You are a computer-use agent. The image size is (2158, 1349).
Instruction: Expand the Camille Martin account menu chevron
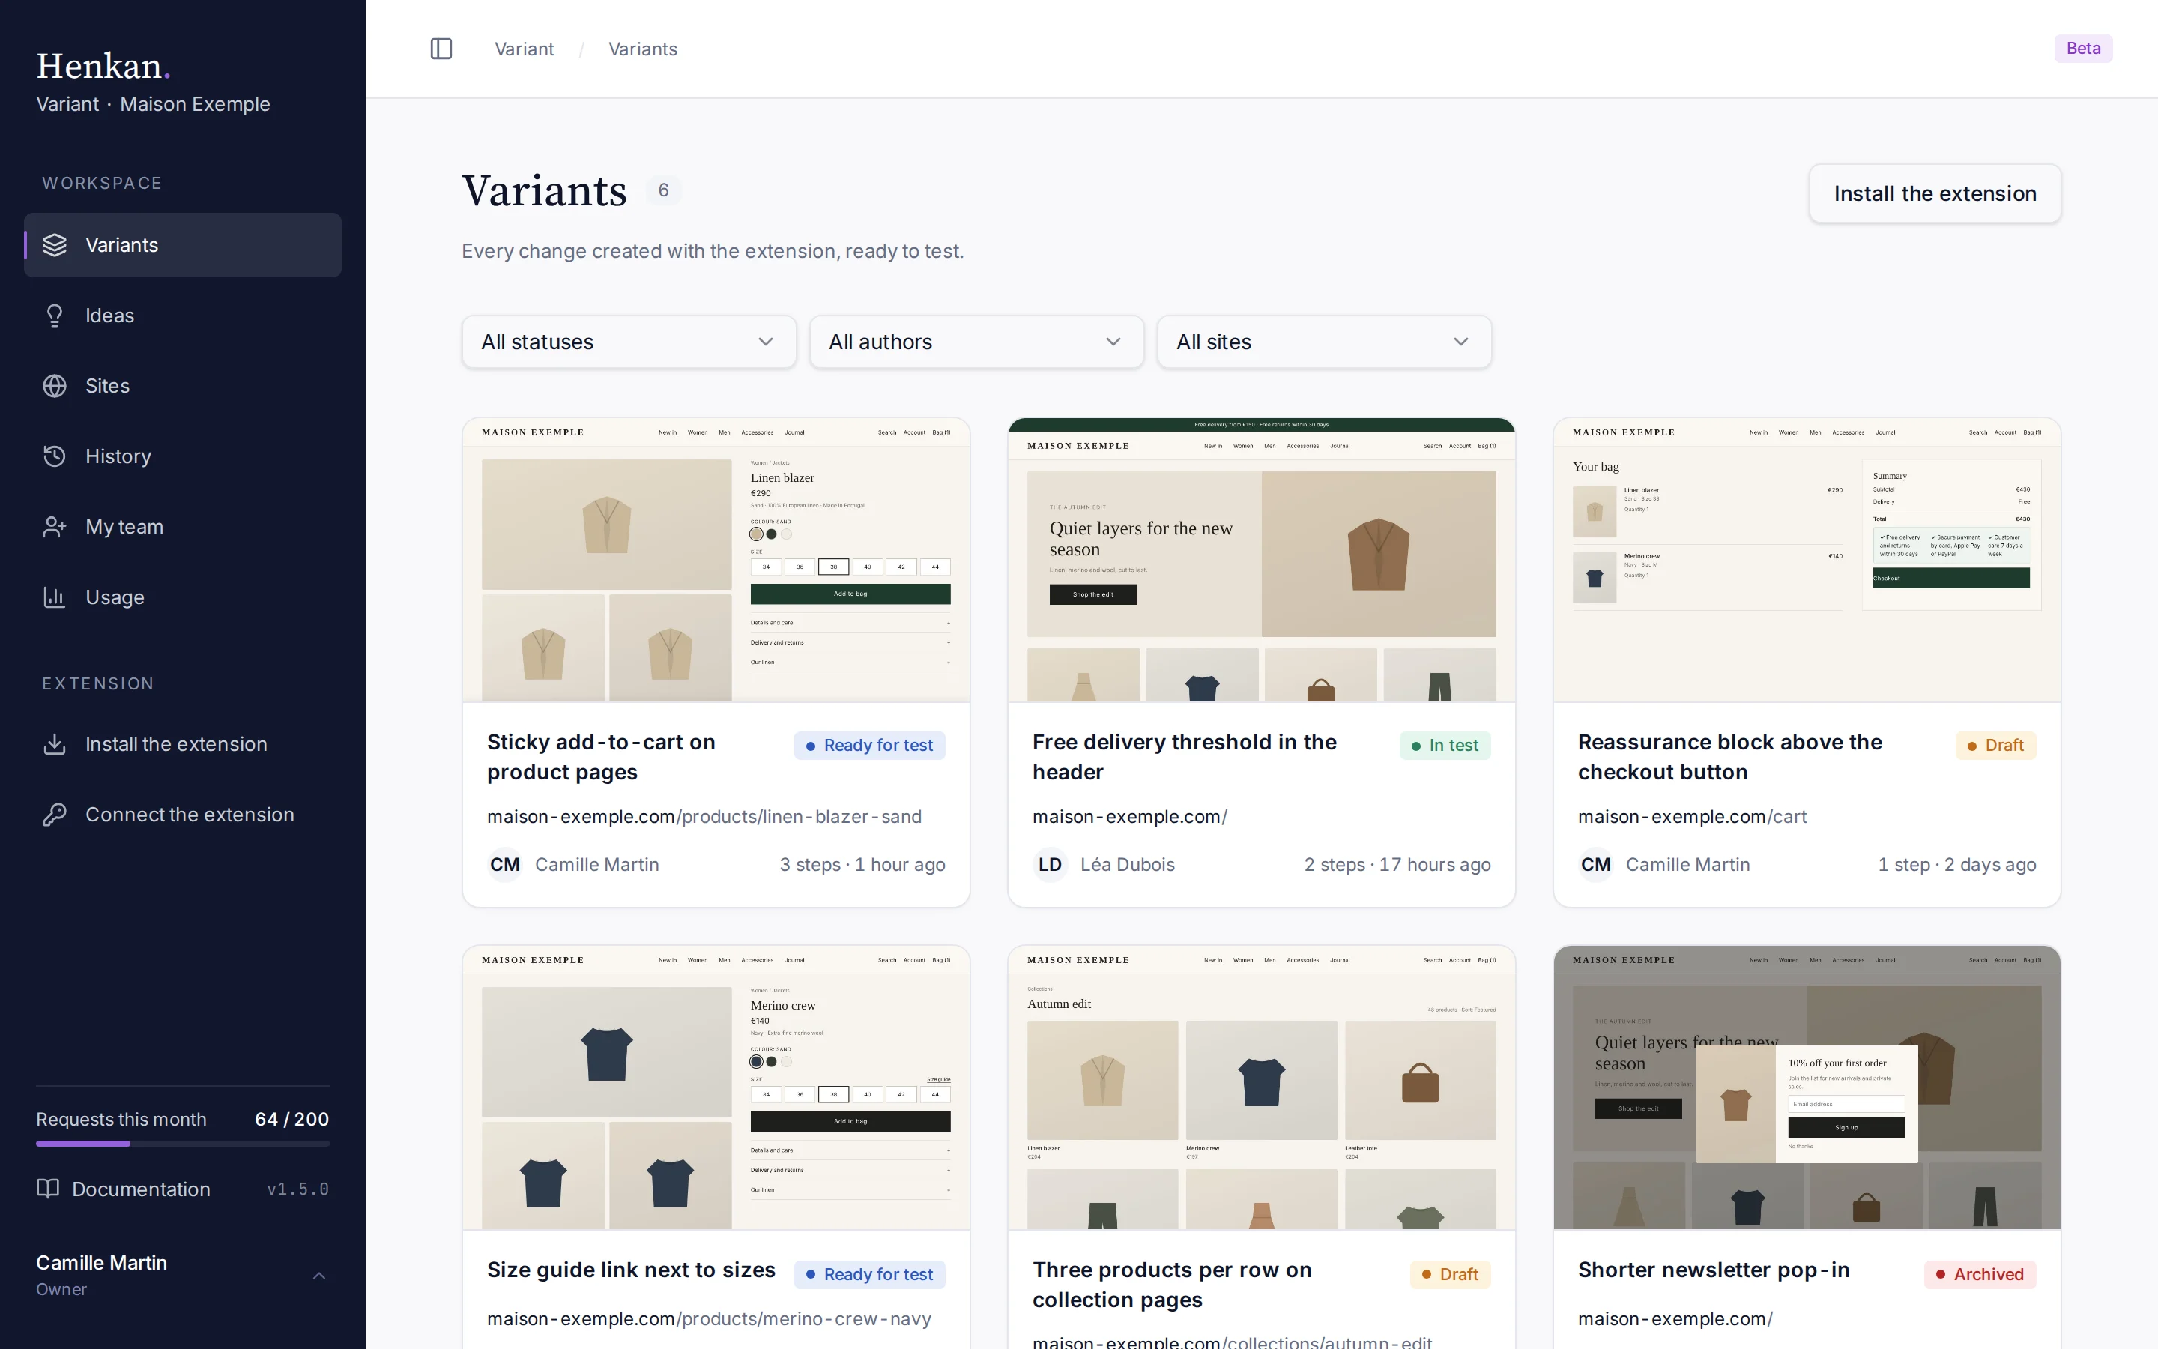pyautogui.click(x=319, y=1276)
